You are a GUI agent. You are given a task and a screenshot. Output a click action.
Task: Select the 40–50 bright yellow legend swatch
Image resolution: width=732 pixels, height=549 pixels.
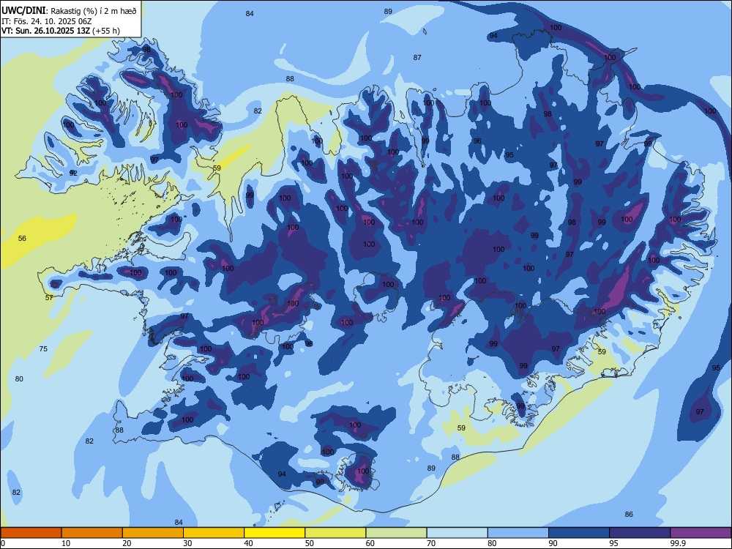point(274,533)
